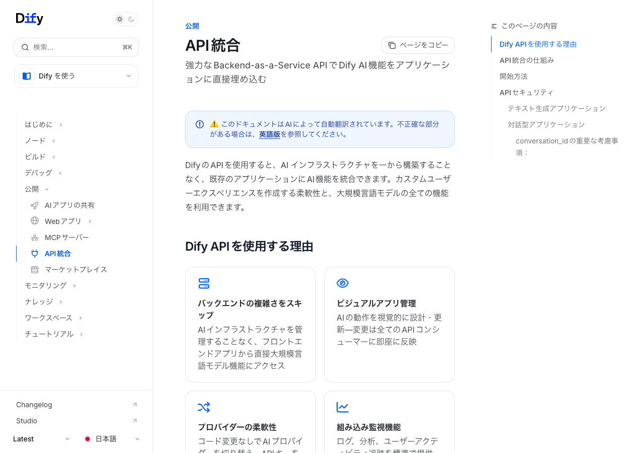The width and height of the screenshot is (644, 453).
Task: Open the 日本語 language selector
Action: tap(112, 439)
